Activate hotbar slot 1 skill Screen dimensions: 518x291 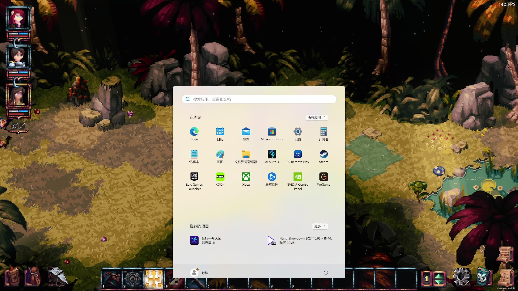coord(111,279)
